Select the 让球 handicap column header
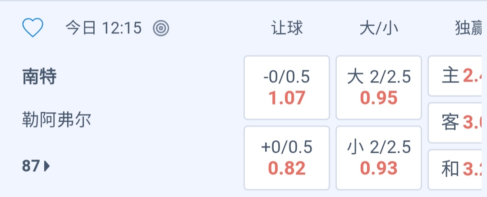This screenshot has width=487, height=197. tap(287, 28)
